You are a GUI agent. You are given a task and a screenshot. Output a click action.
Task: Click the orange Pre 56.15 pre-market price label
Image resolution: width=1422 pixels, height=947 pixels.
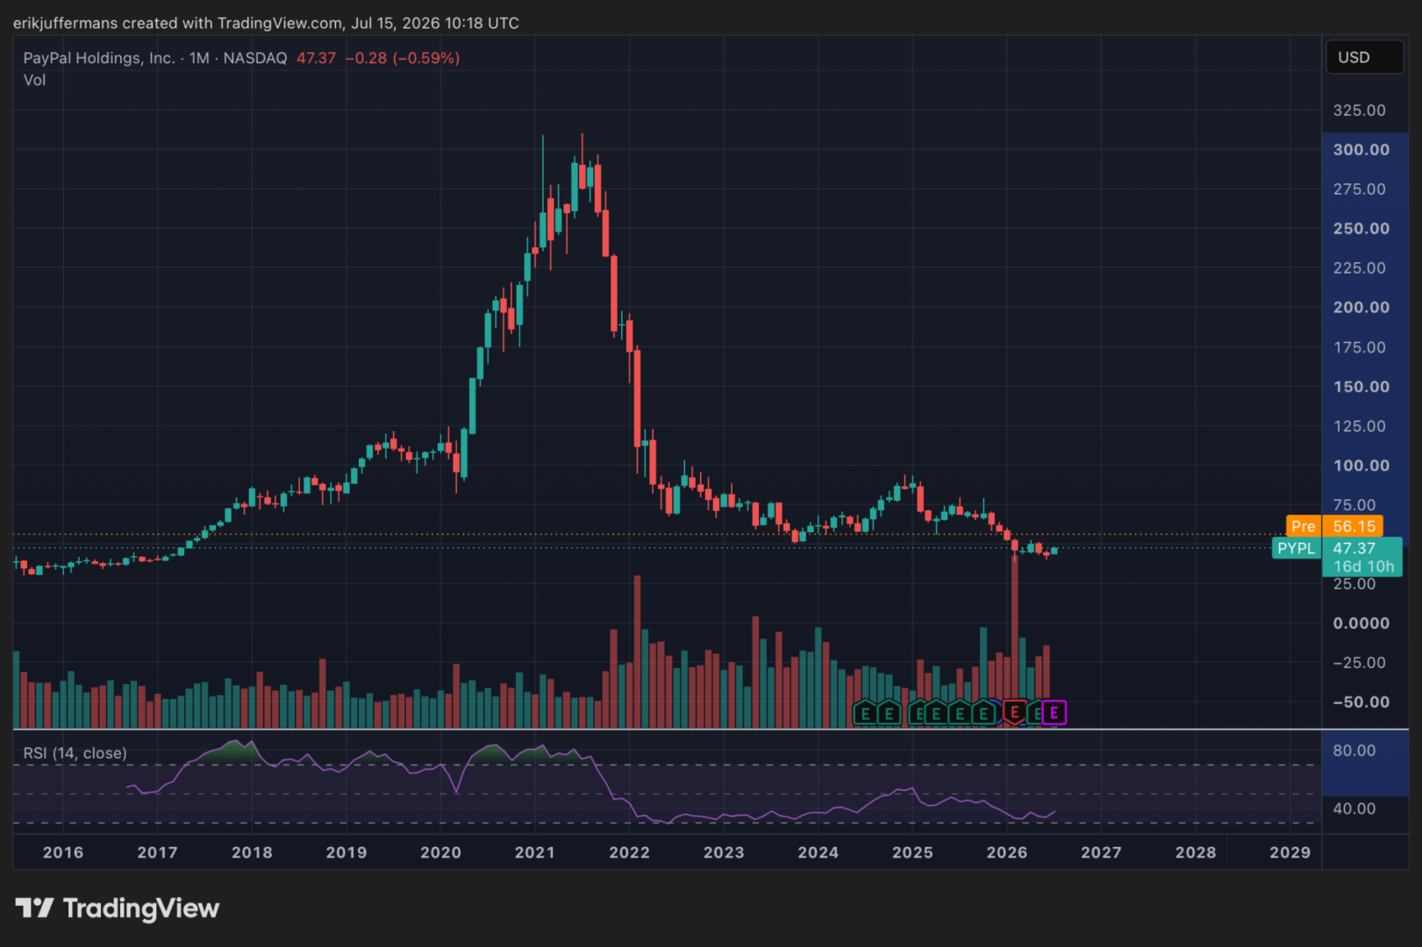click(x=1334, y=526)
